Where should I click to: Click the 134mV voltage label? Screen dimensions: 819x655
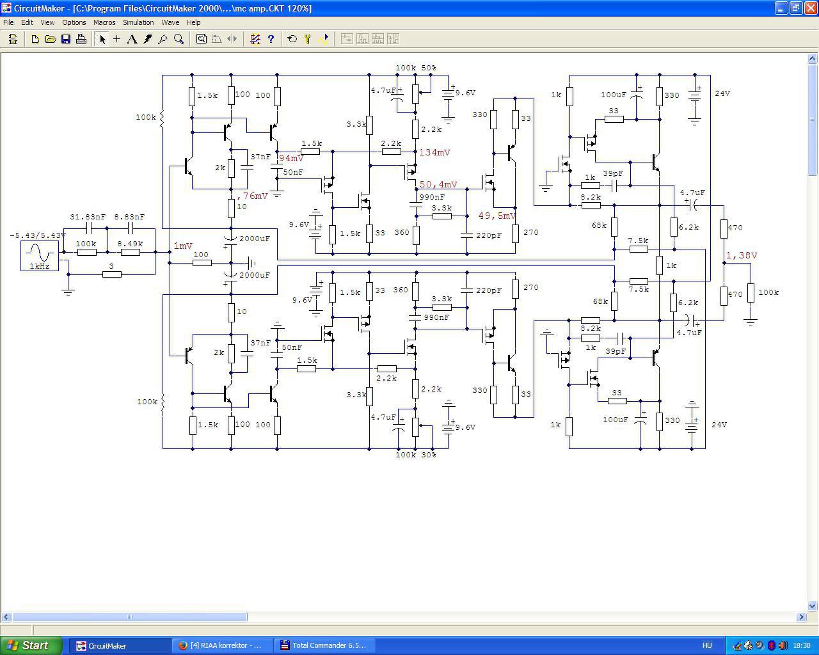click(x=435, y=152)
